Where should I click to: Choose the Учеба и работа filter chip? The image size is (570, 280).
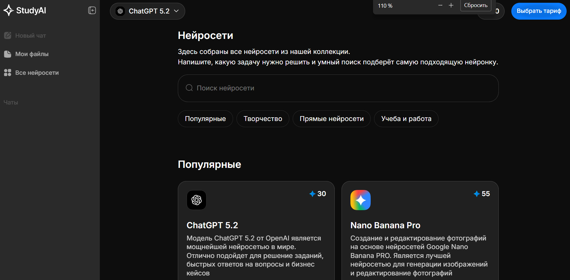406,119
